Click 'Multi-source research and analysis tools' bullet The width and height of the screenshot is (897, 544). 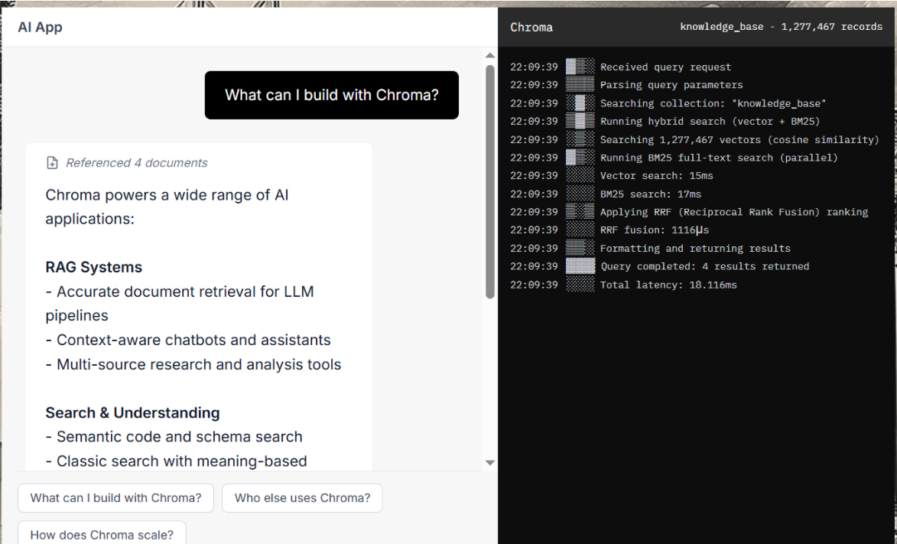tap(193, 365)
